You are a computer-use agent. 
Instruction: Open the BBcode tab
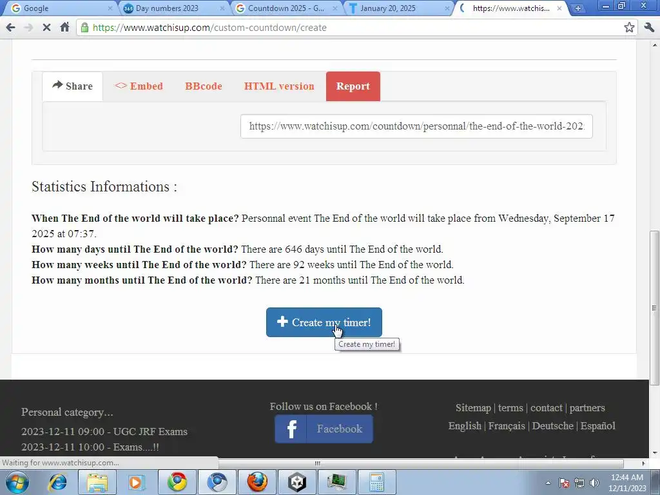coord(204,86)
